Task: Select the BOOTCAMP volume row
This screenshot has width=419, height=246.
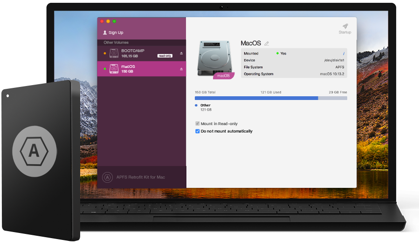Action: coord(142,53)
